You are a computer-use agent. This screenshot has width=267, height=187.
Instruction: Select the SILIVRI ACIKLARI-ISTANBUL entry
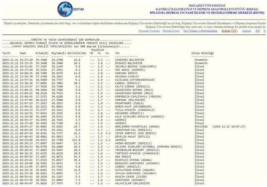pyautogui.click(x=149, y=147)
